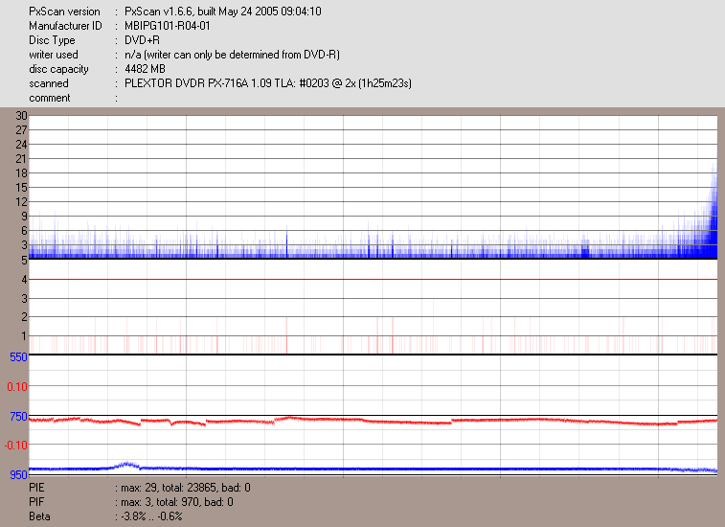Click the 4482 MB capacity value
Viewport: 725px width, 527px height.
[x=145, y=69]
